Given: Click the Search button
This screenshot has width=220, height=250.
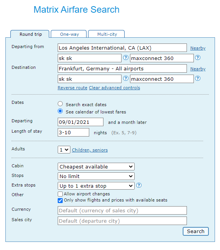Looking at the screenshot, I should tap(196, 231).
